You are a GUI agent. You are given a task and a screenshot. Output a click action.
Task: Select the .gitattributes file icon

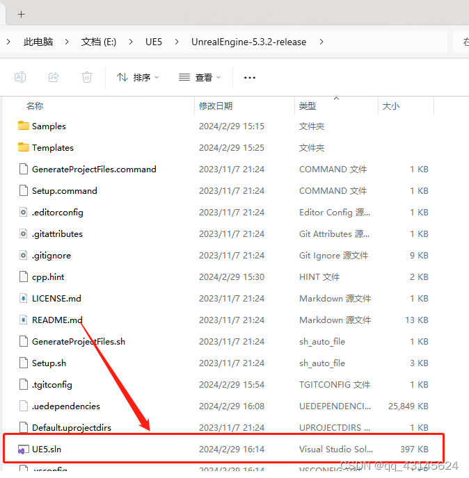pos(24,234)
